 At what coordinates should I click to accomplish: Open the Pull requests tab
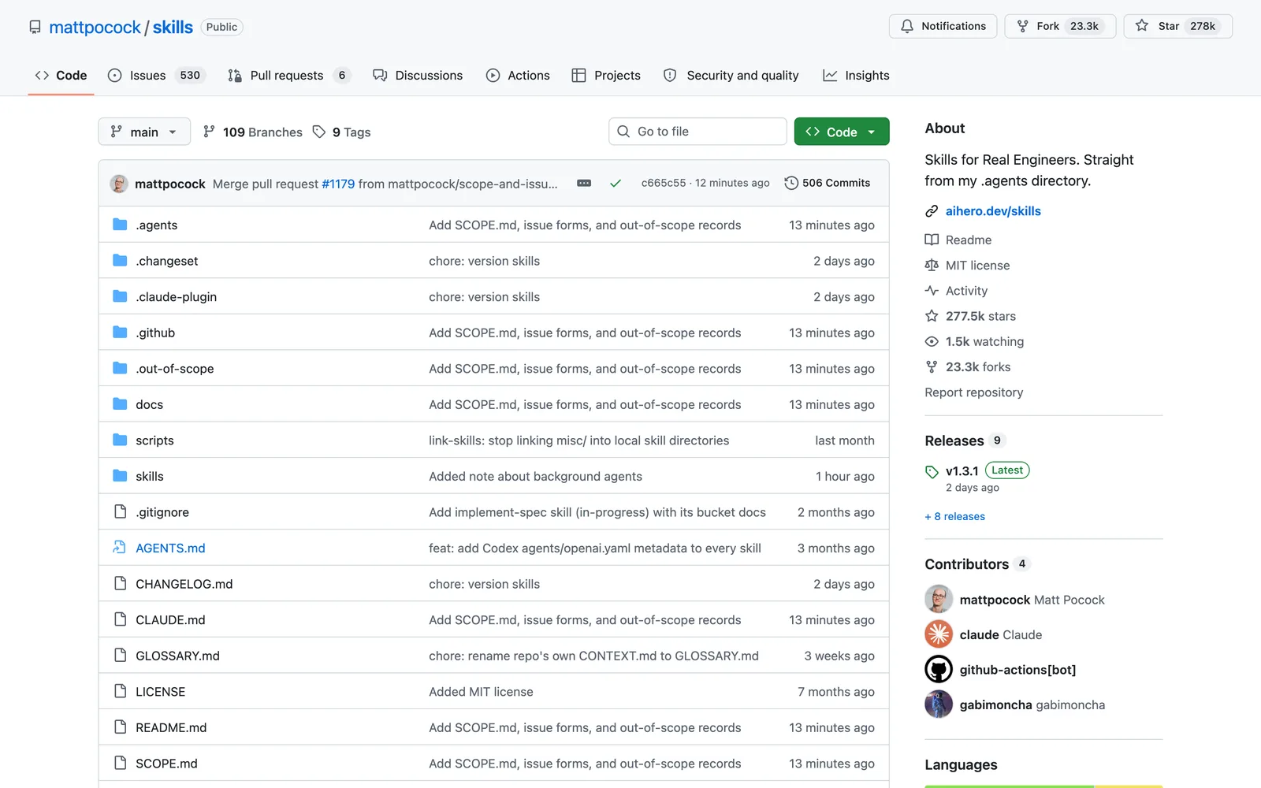[x=288, y=76]
